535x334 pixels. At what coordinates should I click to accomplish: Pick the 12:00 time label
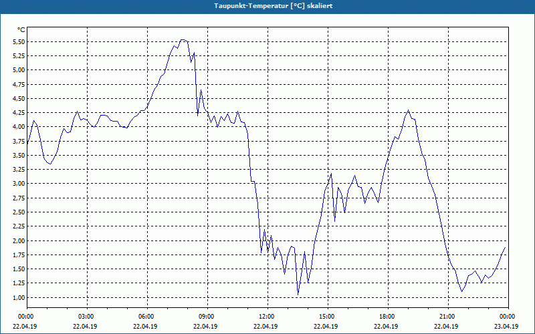point(265,317)
